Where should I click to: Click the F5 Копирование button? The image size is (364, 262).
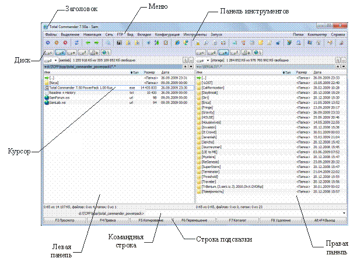[151, 220]
